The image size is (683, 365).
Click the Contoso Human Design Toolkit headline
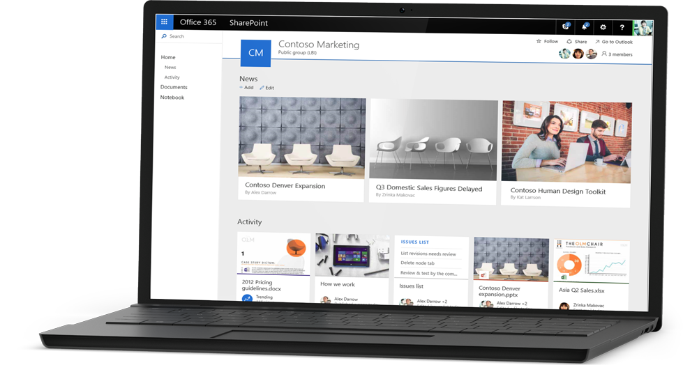pos(557,191)
